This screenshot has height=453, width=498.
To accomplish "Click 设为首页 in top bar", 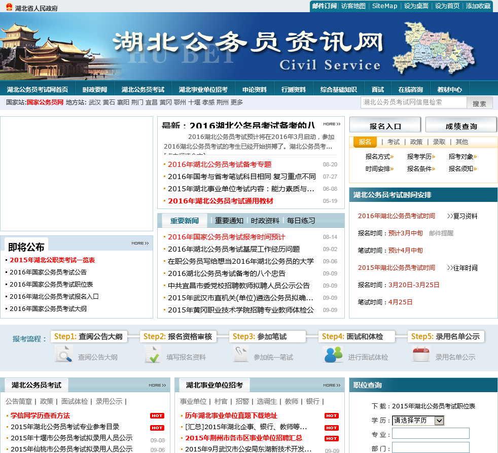I will [447, 6].
